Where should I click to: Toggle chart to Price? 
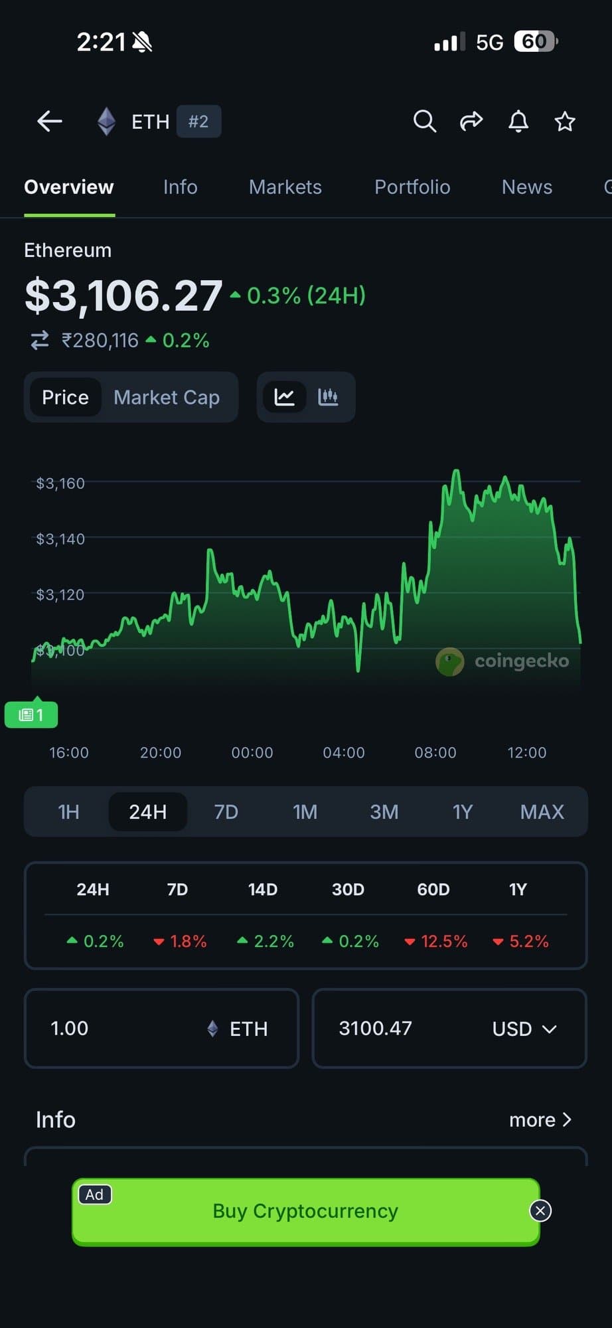click(x=65, y=397)
